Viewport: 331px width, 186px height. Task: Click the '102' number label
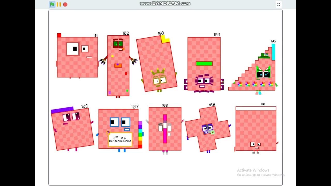click(x=126, y=33)
